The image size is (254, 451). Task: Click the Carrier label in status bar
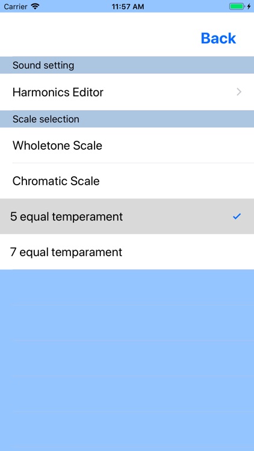tap(16, 7)
